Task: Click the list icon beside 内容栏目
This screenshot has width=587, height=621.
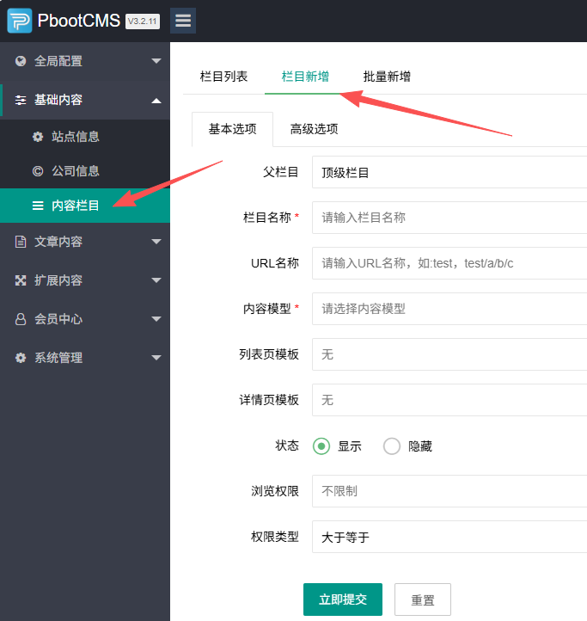Action: tap(38, 206)
